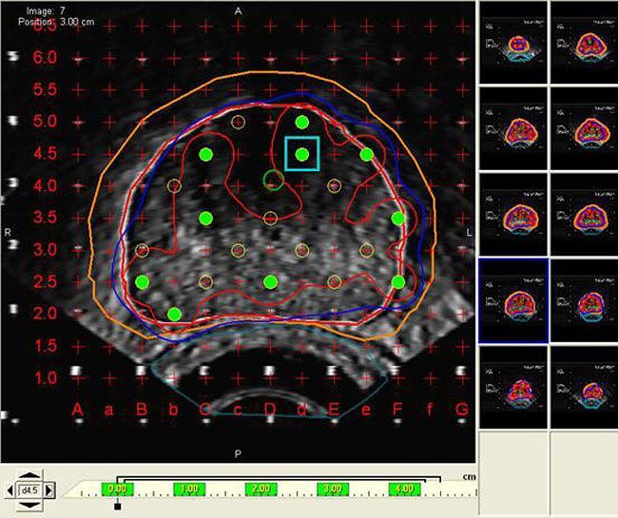The width and height of the screenshot is (618, 518).
Task: Click the green seed at grid C 3.5
Action: point(205,218)
